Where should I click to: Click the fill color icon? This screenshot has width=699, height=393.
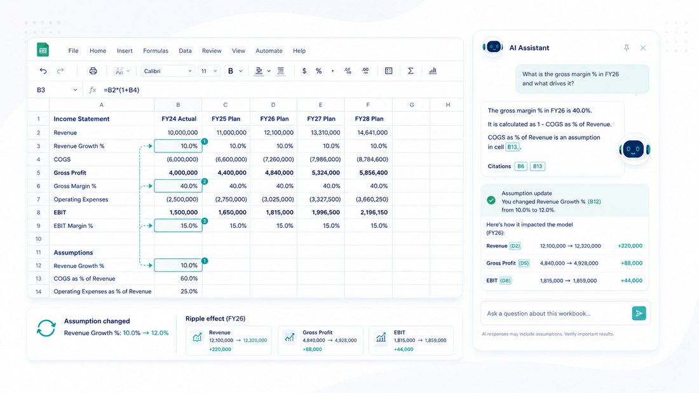259,71
